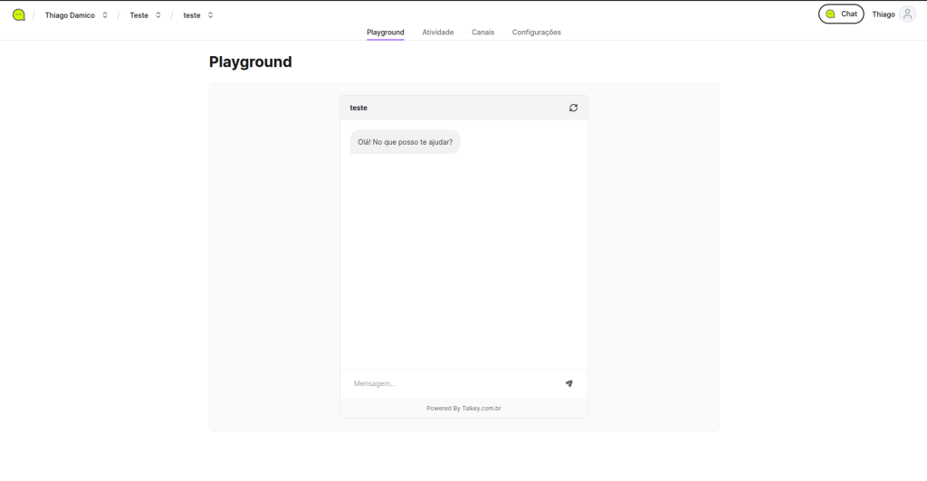Expand the capitalized Teste project switcher chevron
The height and width of the screenshot is (481, 927).
tap(158, 15)
